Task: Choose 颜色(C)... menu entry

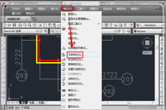Action: 81,29
